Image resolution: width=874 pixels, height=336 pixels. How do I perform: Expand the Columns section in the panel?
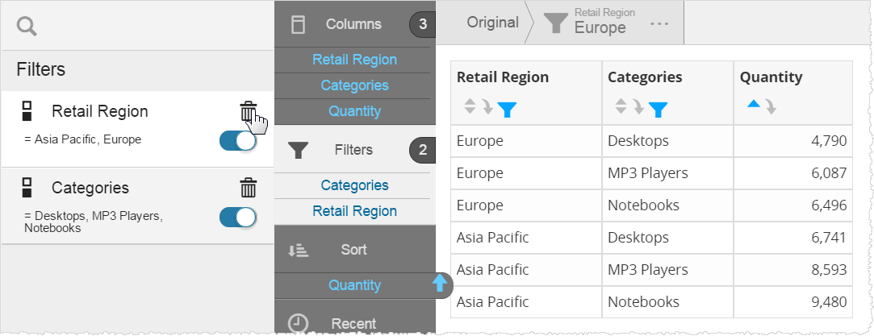click(353, 24)
